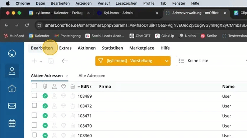
Task: Tick the select-all checkbox in table header
Action: click(34, 86)
